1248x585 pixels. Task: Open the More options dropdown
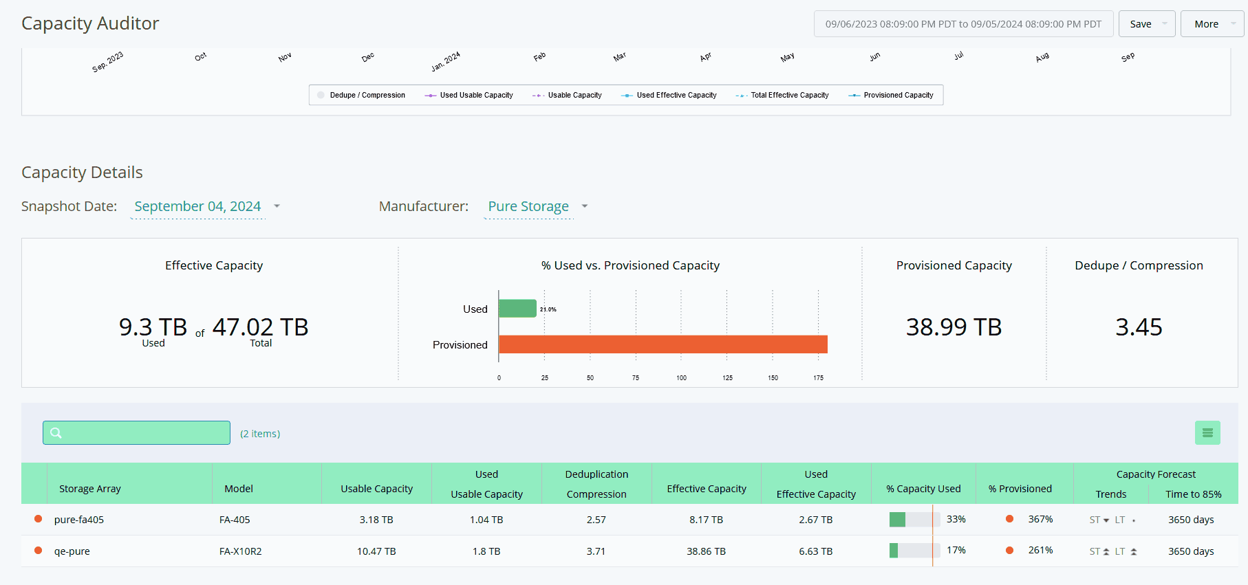(x=1212, y=24)
